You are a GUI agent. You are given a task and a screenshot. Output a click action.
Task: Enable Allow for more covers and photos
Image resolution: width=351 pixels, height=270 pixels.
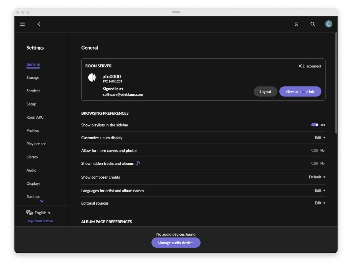click(x=315, y=150)
